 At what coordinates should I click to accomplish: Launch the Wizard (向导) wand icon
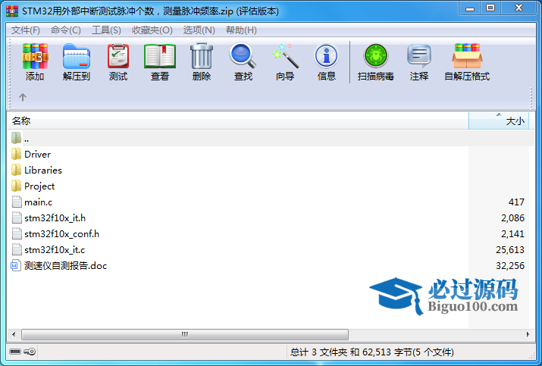(x=285, y=56)
